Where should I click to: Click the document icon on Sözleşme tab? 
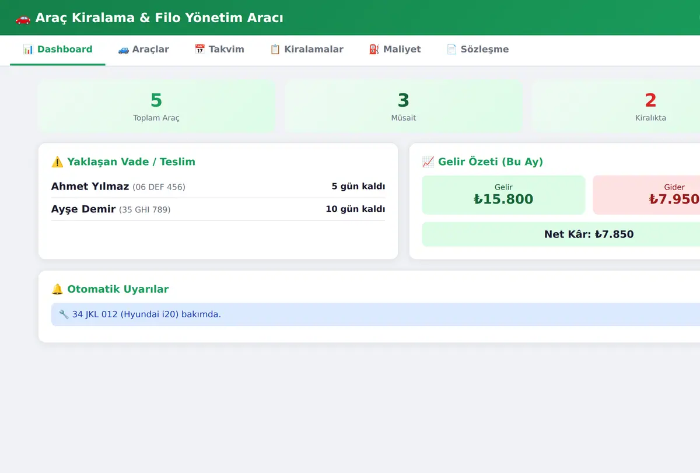point(452,50)
